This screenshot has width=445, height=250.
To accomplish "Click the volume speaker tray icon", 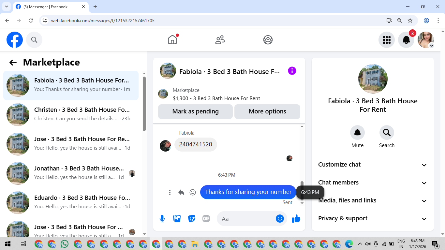I will (368, 244).
